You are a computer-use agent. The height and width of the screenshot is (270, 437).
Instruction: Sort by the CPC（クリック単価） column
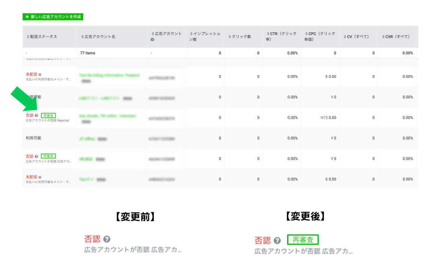(x=320, y=36)
